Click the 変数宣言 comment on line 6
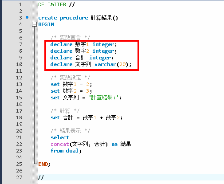The width and height of the screenshot is (224, 184). (71, 38)
